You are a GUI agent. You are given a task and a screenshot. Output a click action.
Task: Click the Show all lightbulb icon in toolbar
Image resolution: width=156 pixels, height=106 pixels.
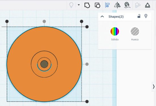click(71, 5)
